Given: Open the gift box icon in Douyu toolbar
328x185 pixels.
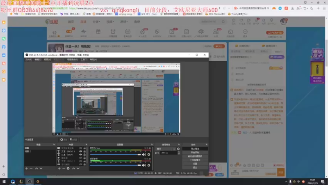Looking at the screenshot, I should (98, 32).
